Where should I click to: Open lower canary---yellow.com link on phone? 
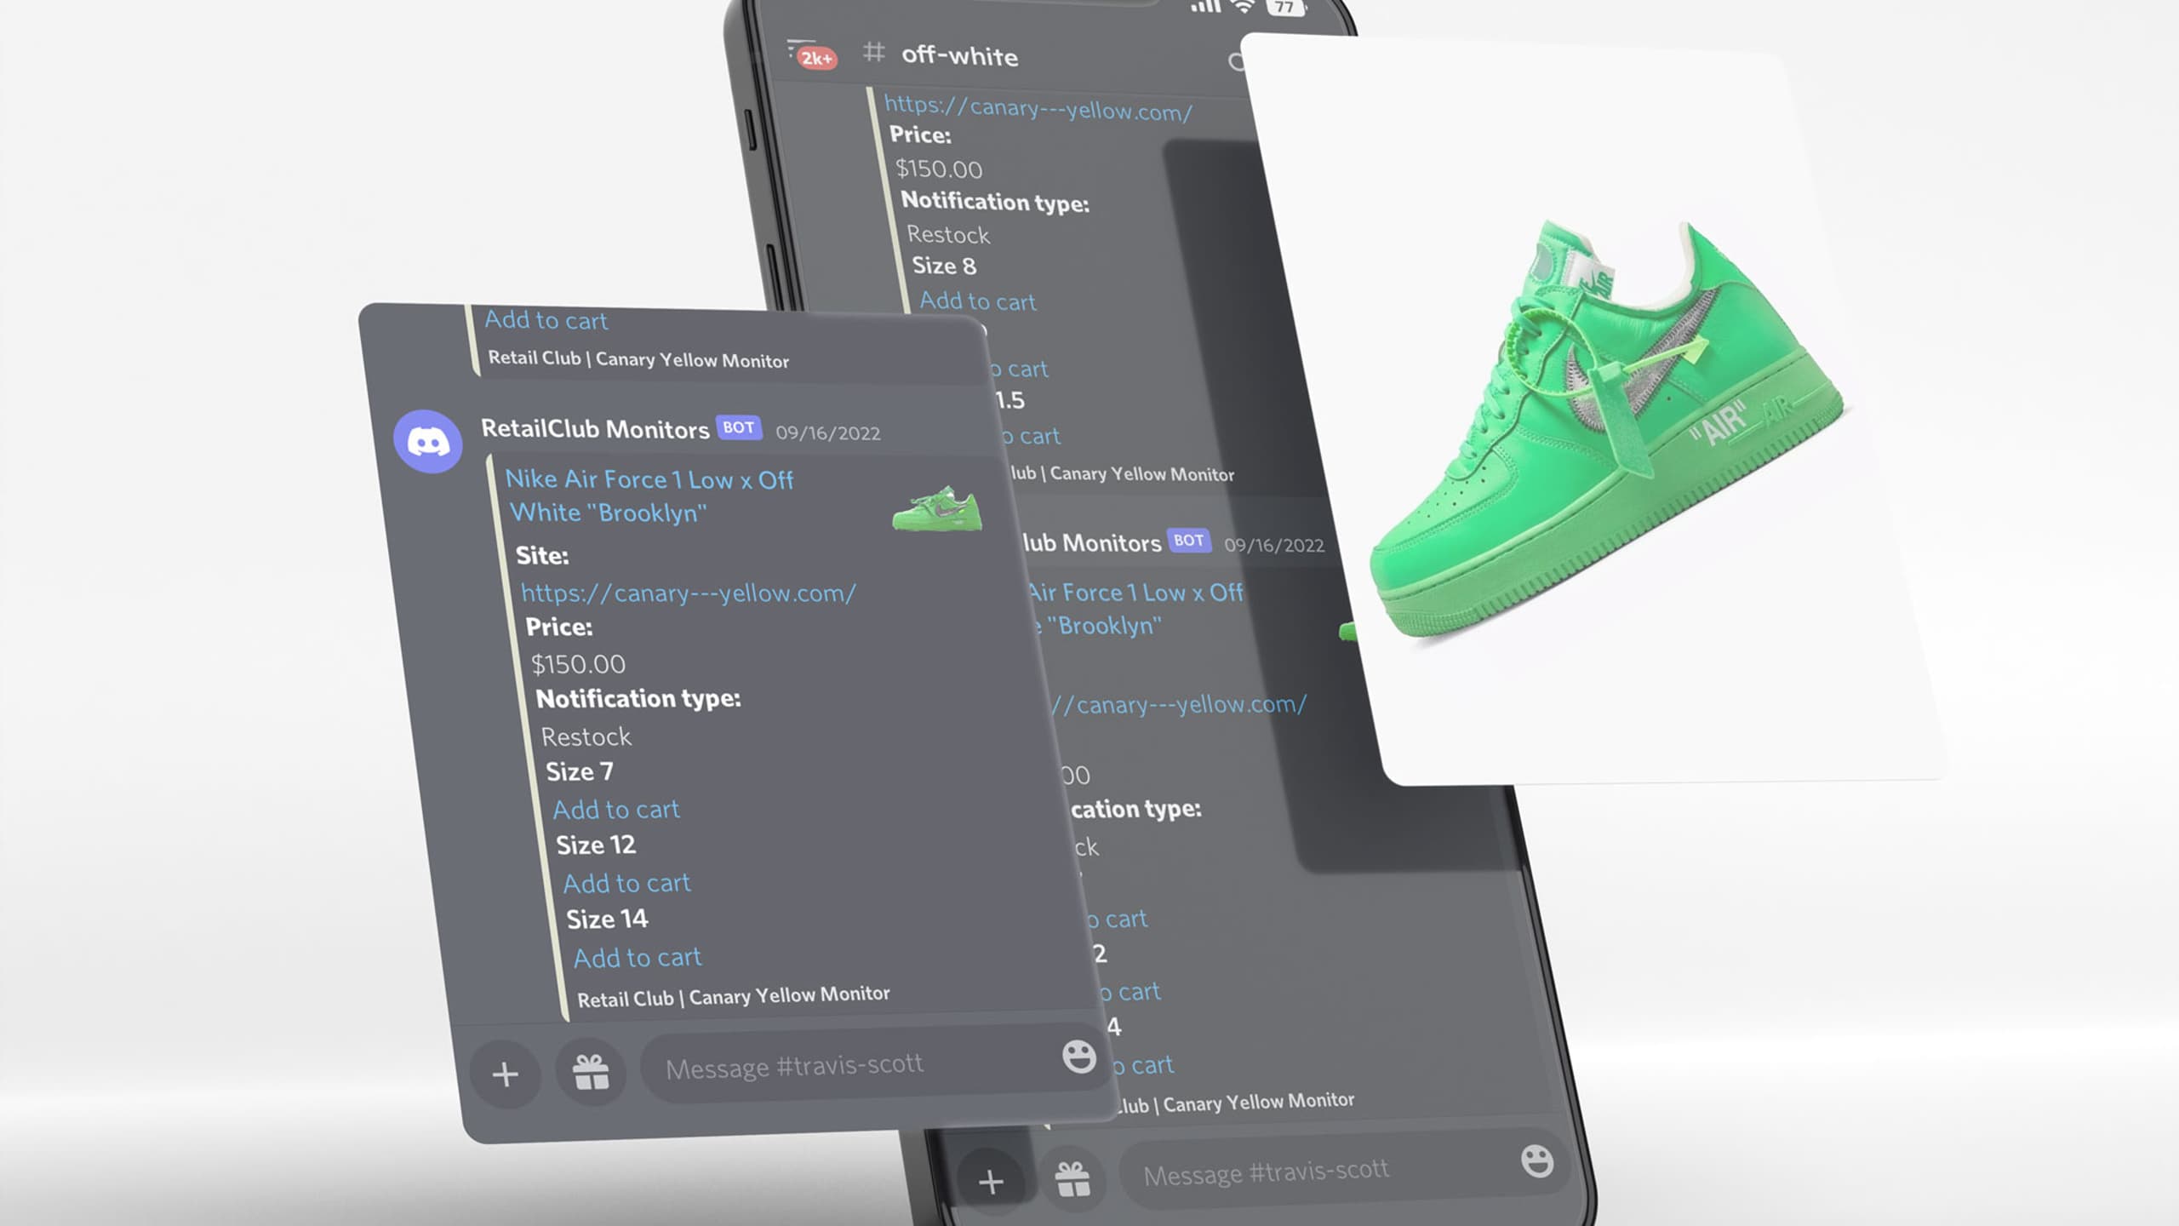pyautogui.click(x=1178, y=704)
